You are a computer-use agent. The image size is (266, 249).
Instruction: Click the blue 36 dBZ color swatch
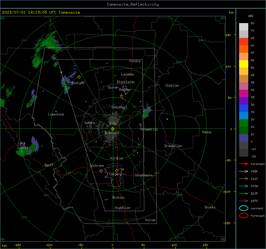tap(244, 108)
